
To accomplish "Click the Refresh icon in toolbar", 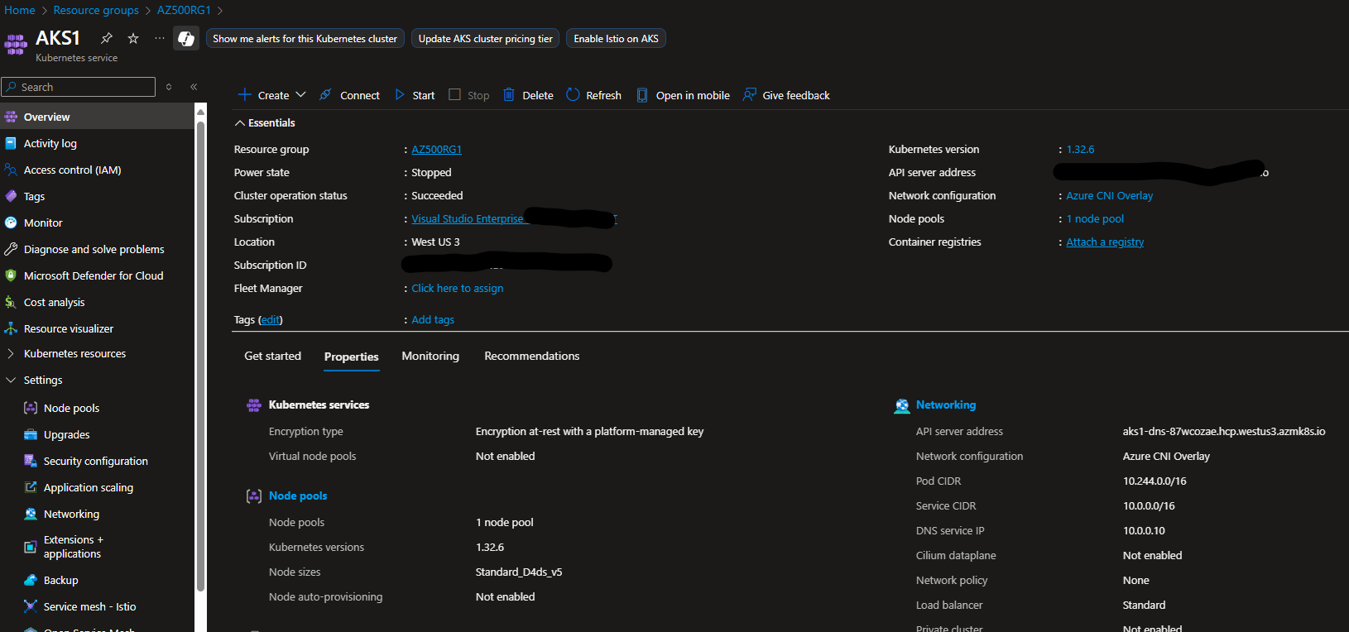I will point(573,95).
